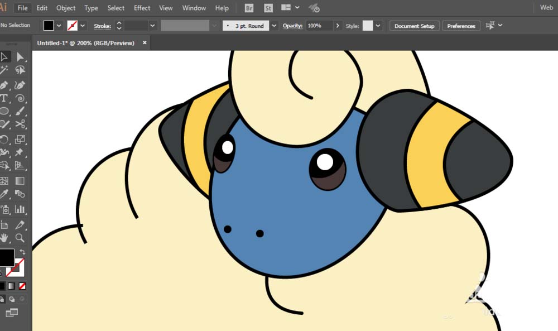Select the Zoom magnifier tool
The height and width of the screenshot is (331, 558).
point(20,238)
